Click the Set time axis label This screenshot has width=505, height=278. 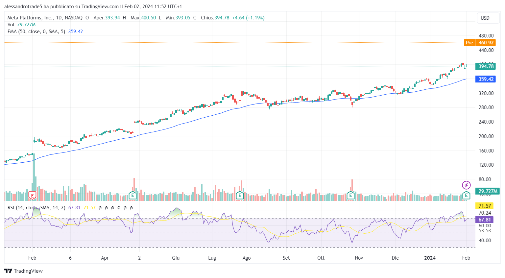tap(286, 258)
